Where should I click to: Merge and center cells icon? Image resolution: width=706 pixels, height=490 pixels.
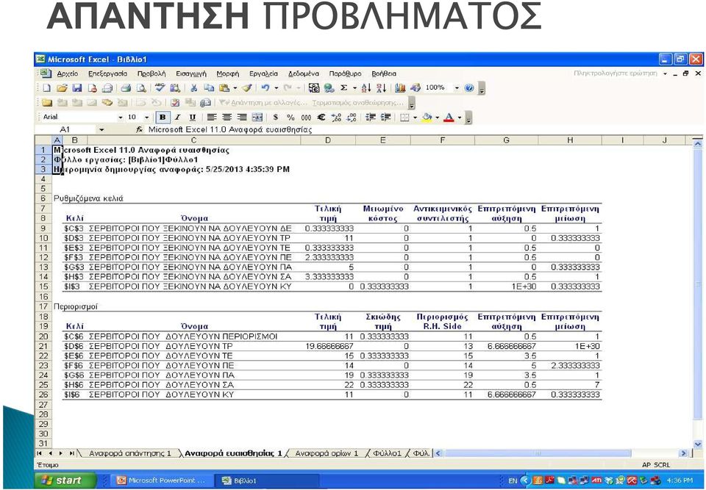tap(257, 117)
